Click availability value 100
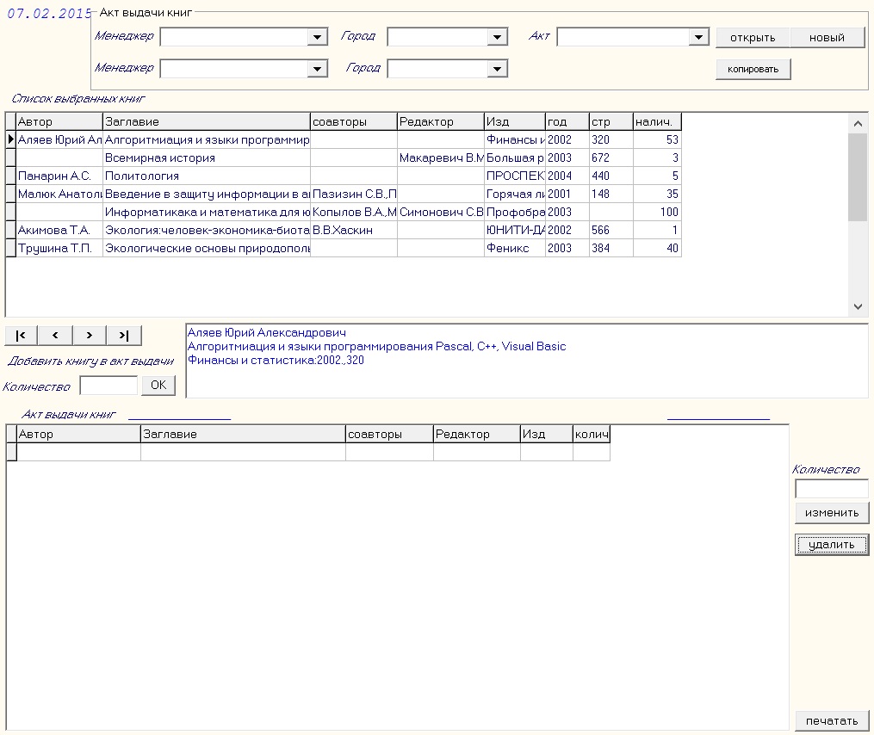Image resolution: width=874 pixels, height=735 pixels. (657, 212)
